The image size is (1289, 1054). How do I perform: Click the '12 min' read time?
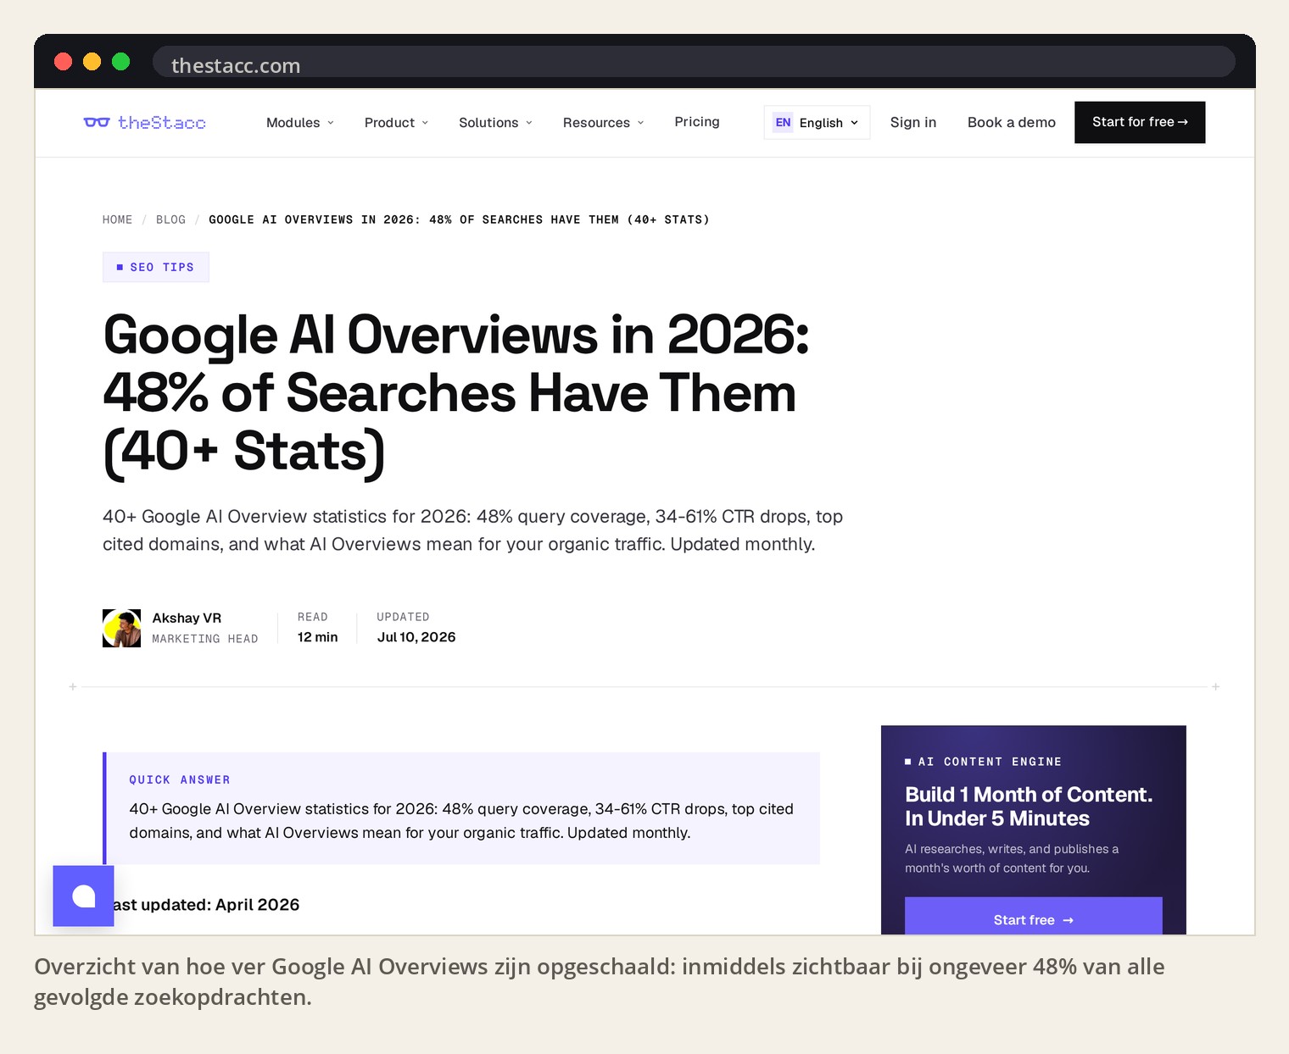tap(318, 637)
